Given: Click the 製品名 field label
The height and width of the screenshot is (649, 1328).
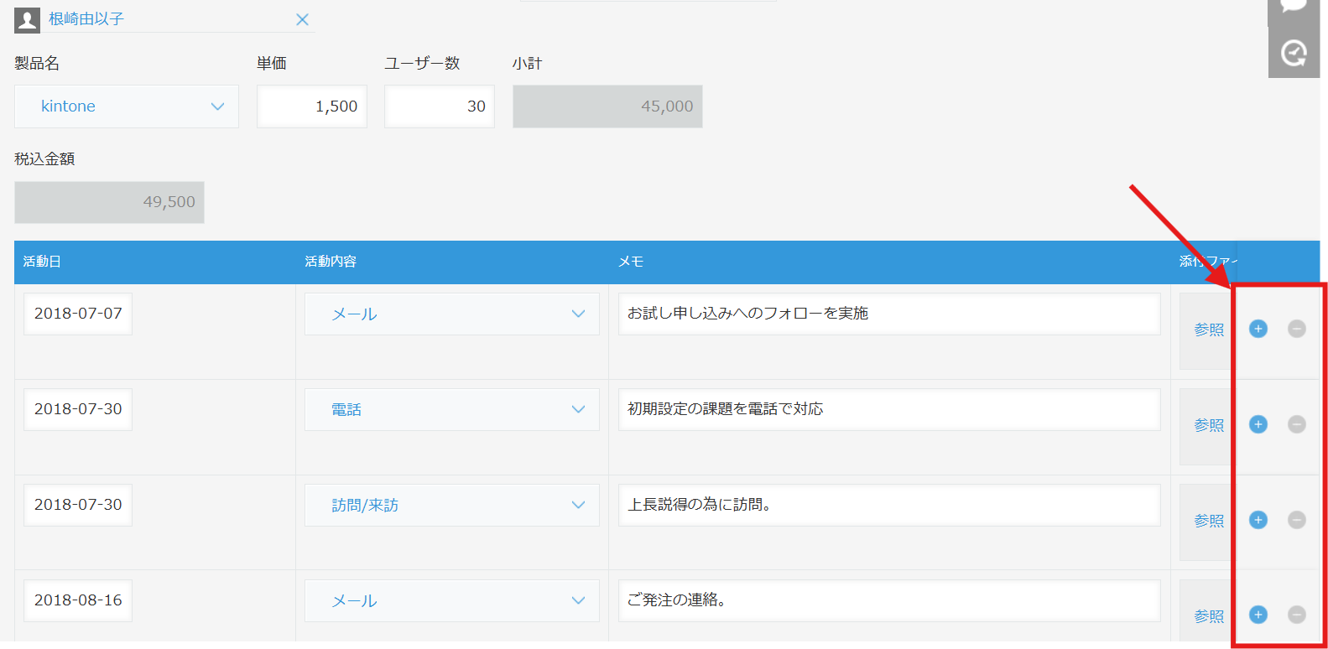Looking at the screenshot, I should (x=37, y=64).
